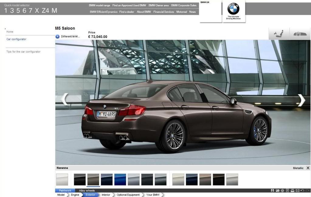
Task: Print the configuration via the printer icon
Action: [292, 190]
